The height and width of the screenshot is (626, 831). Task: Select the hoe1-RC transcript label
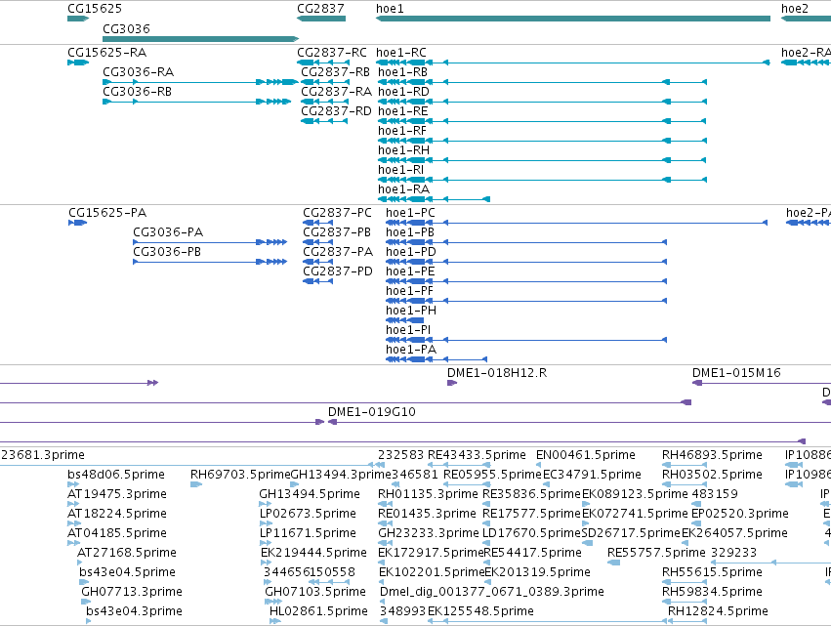[x=401, y=53]
